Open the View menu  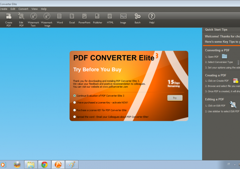35,9
